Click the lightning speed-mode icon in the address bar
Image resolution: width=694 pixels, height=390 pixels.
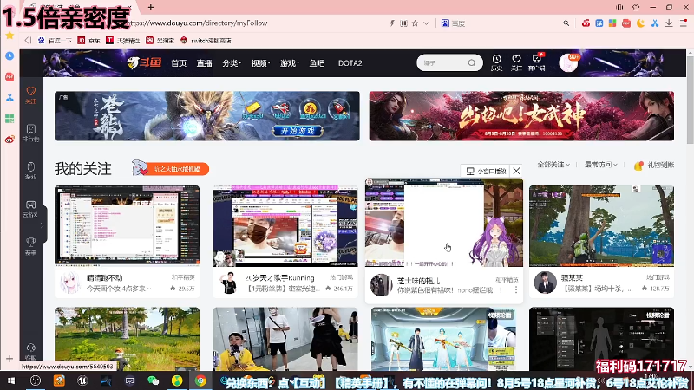[x=392, y=23]
